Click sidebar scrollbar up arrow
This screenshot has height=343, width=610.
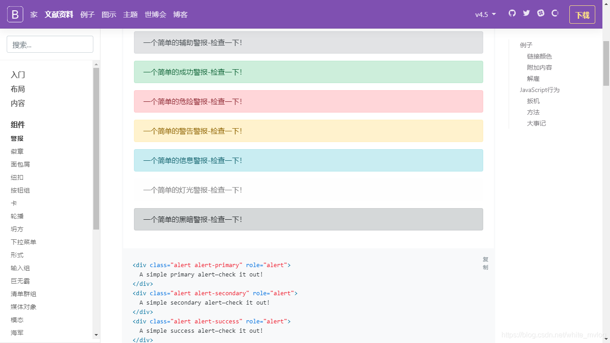[x=96, y=64]
